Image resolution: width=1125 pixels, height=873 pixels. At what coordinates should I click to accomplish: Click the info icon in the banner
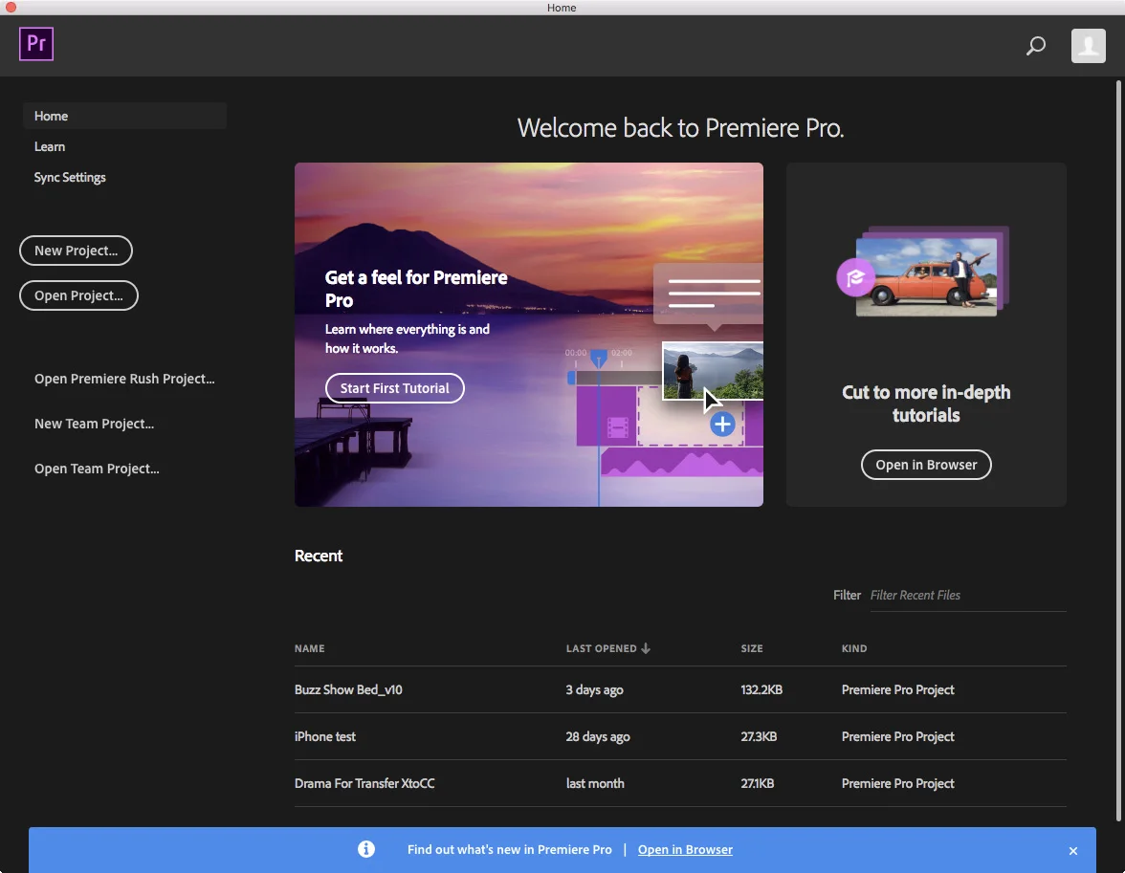click(366, 849)
